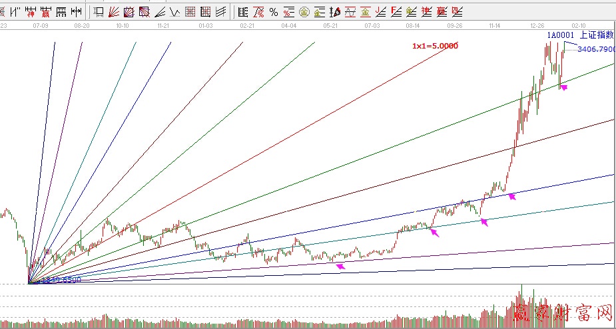This screenshot has height=329, width=616.
Task: Click the red F fan lines tool
Action: pos(397,11)
